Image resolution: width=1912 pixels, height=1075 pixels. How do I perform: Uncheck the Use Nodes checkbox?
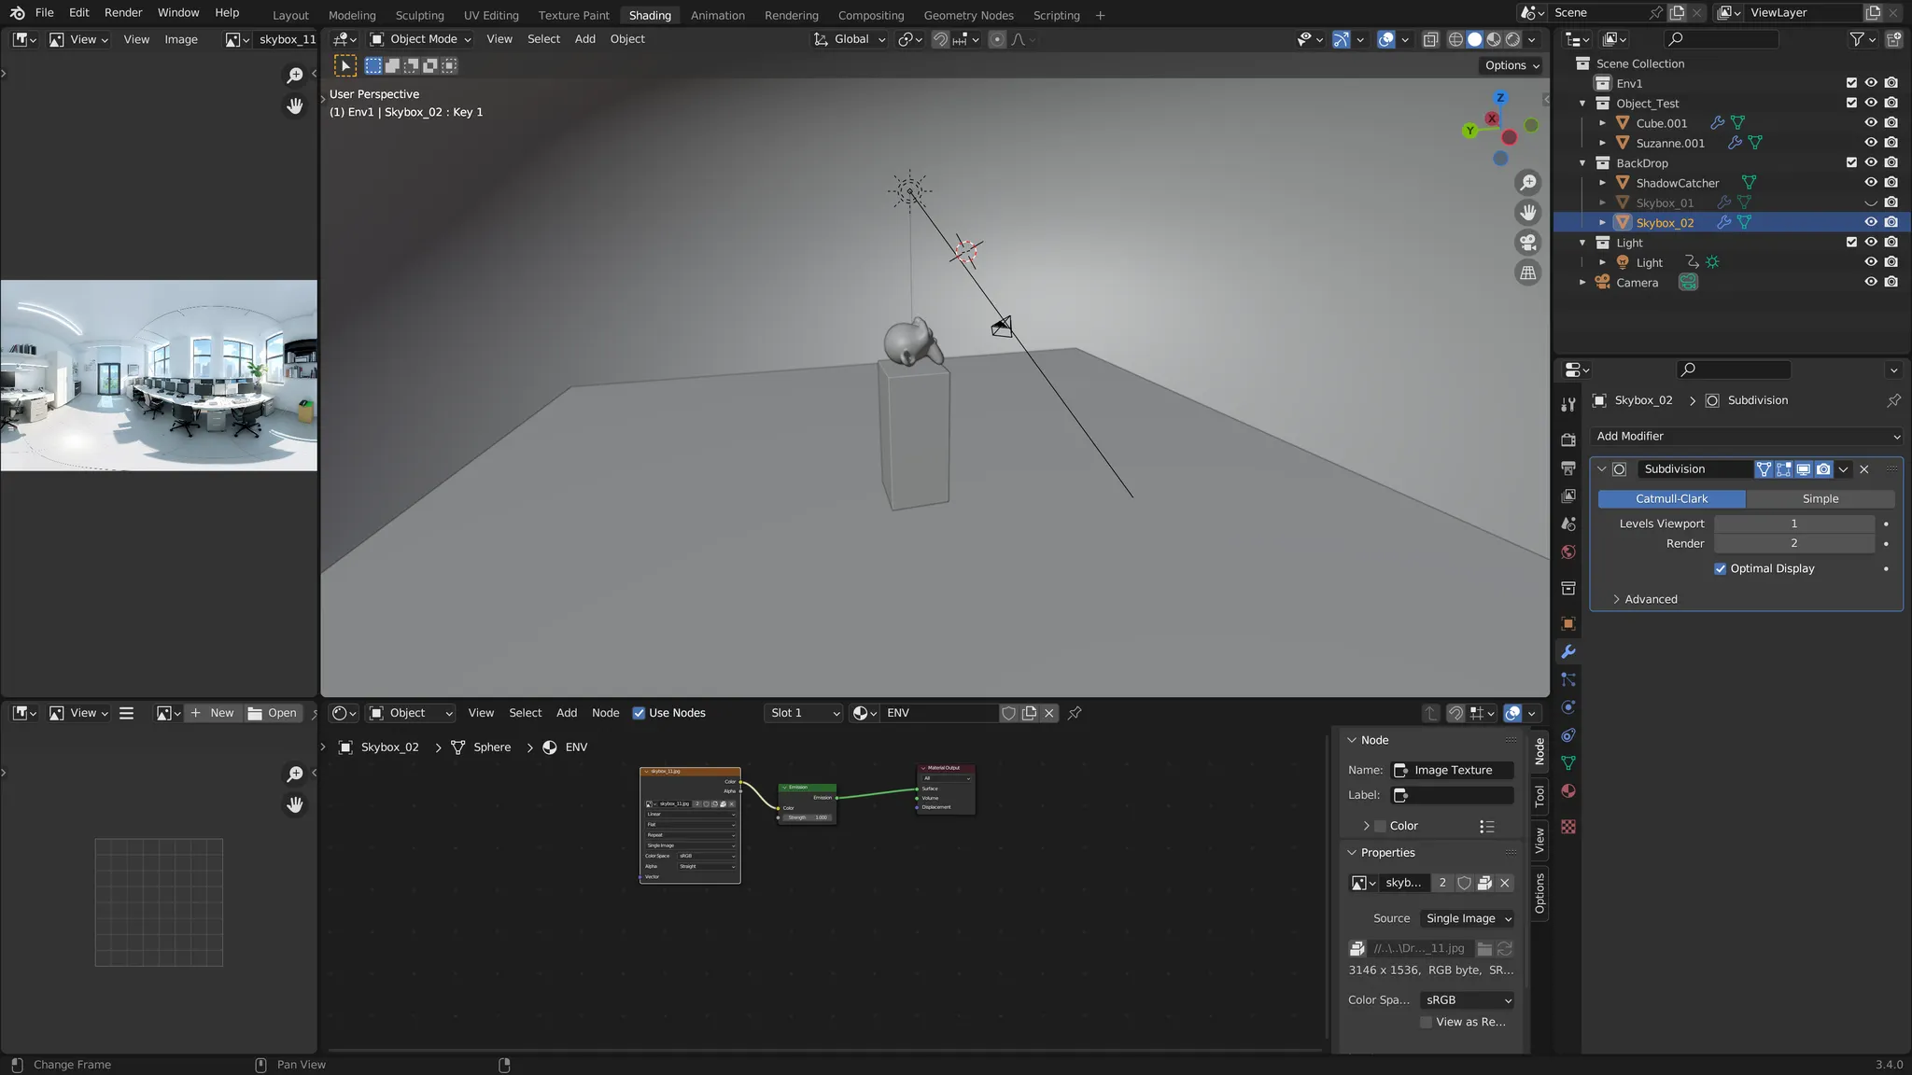639,713
